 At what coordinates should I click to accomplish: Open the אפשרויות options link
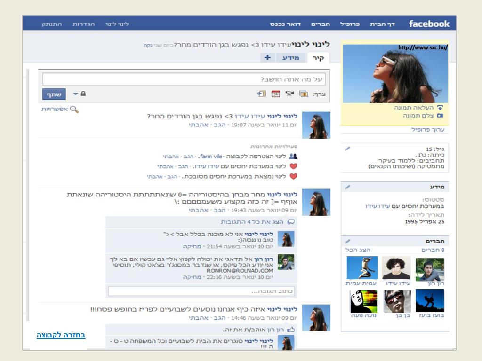point(55,109)
